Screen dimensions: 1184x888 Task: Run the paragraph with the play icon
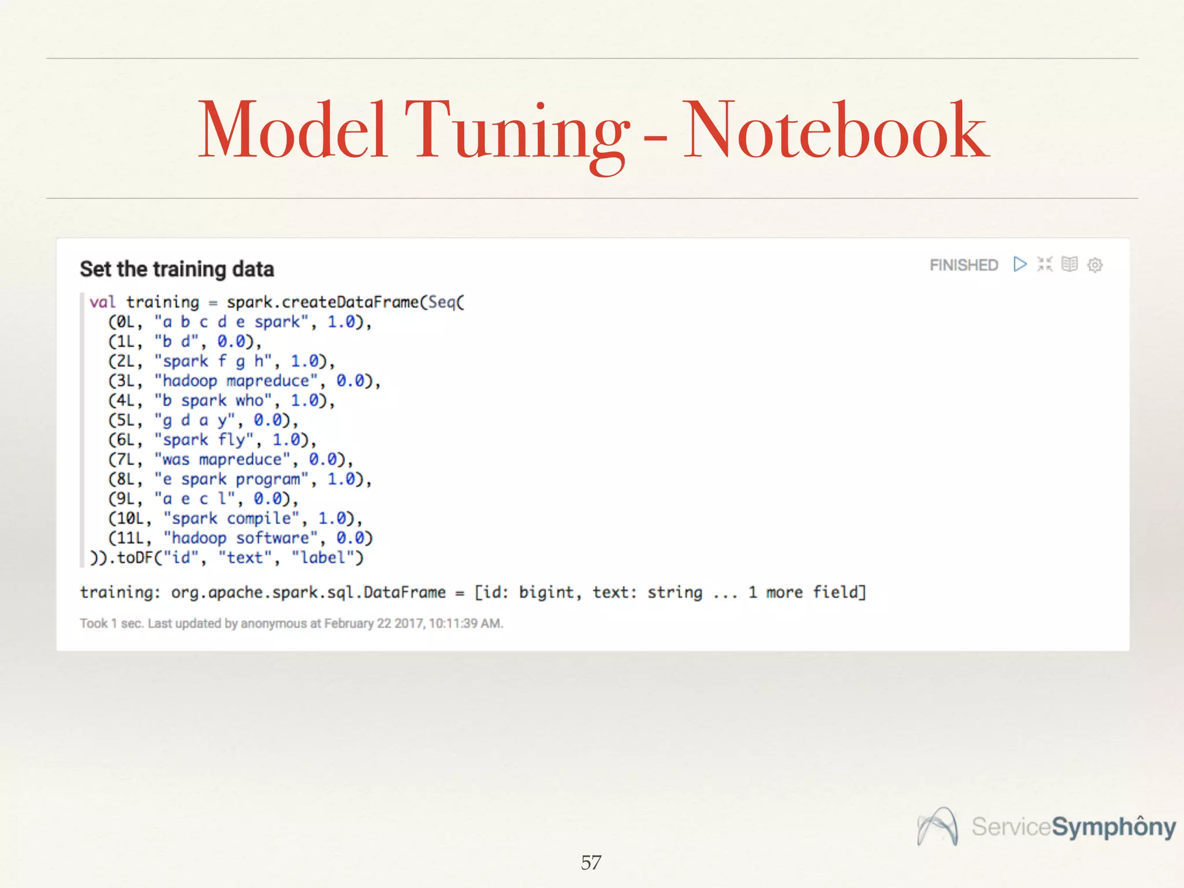click(1020, 264)
